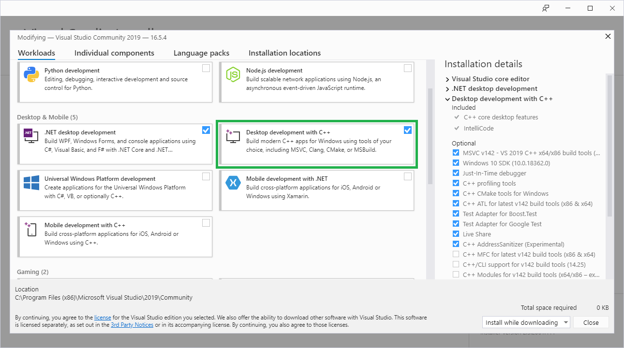Image resolution: width=624 pixels, height=348 pixels.
Task: Switch to the Workloads tab
Action: tap(36, 53)
